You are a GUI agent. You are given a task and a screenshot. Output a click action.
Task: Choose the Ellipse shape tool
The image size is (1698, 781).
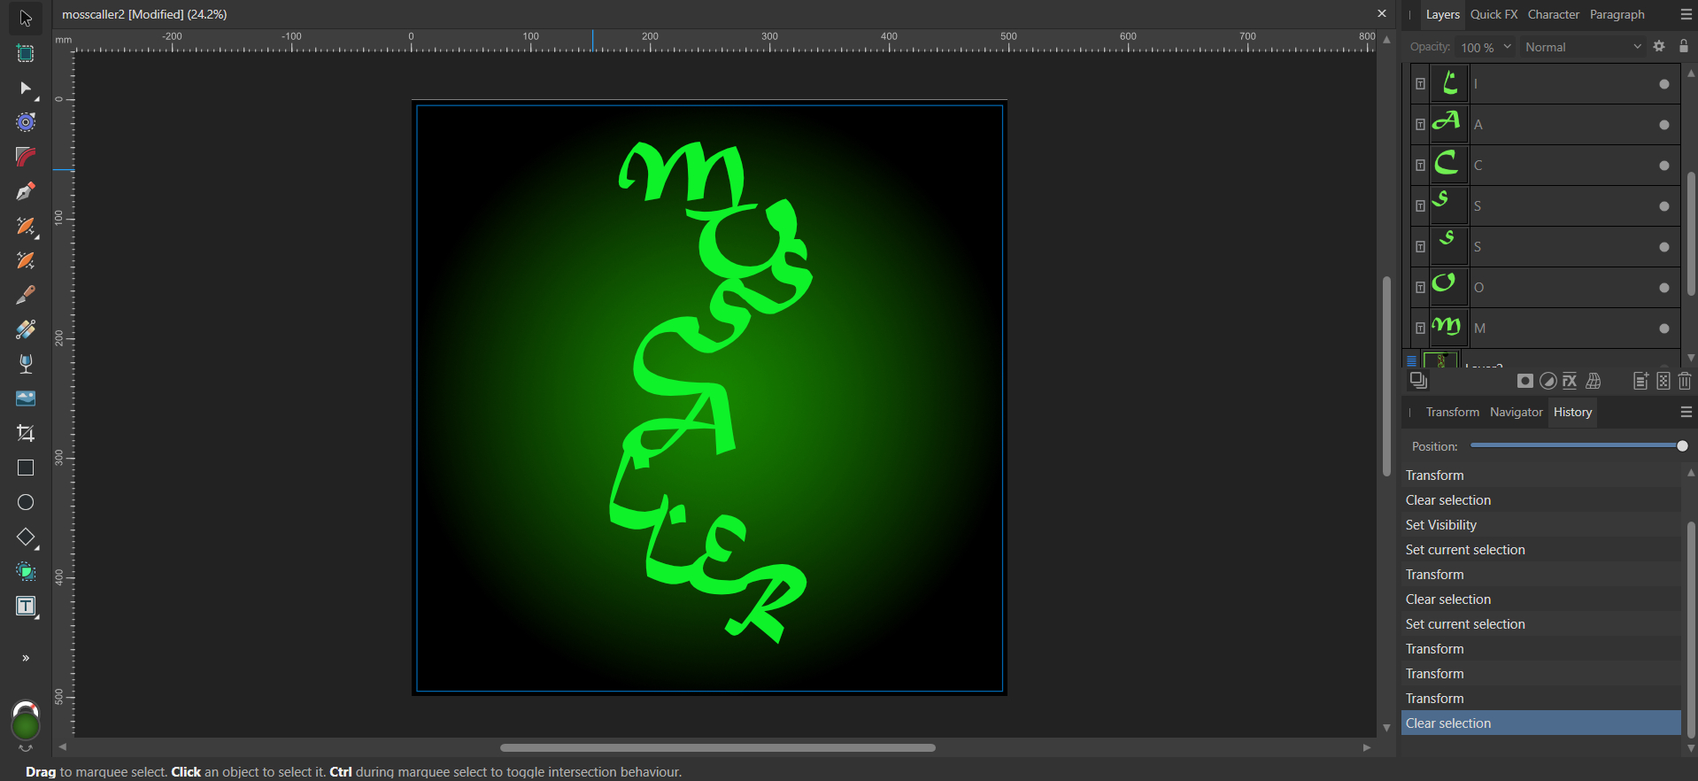[26, 502]
